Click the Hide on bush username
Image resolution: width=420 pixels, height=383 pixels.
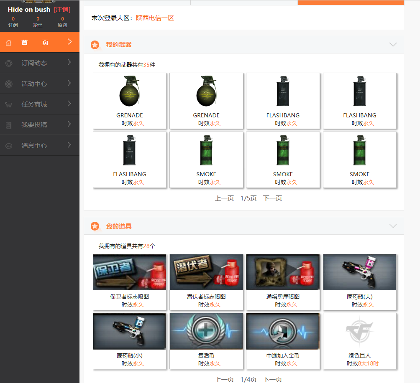tap(29, 9)
